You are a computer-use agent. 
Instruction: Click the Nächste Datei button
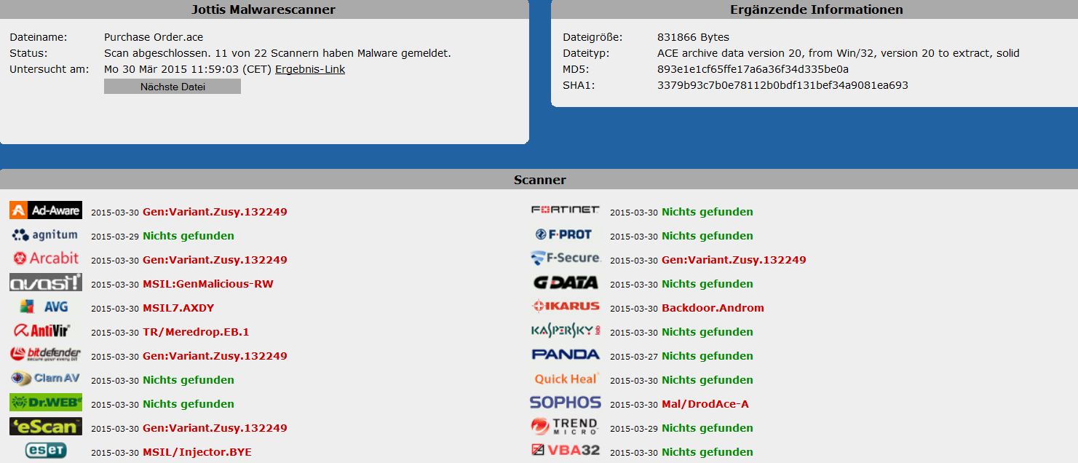pos(173,87)
